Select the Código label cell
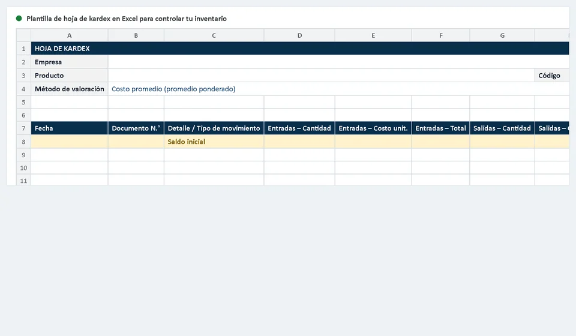The image size is (576, 336). tap(552, 75)
